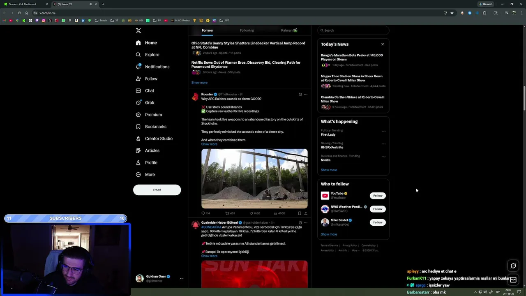The height and width of the screenshot is (296, 526).
Task: Open the floating Messages envelope button
Action: 513,280
